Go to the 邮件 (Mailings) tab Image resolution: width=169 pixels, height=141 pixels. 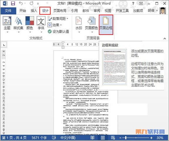(86, 11)
